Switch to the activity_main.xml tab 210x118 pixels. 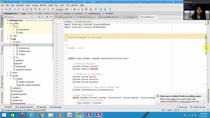[65, 17]
